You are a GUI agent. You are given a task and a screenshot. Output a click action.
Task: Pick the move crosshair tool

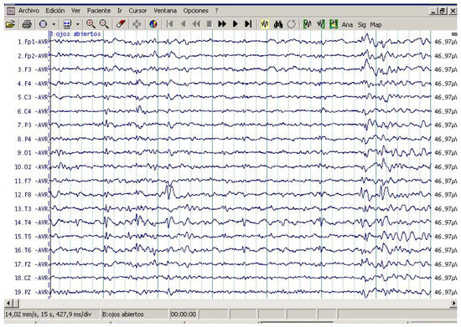tap(137, 24)
